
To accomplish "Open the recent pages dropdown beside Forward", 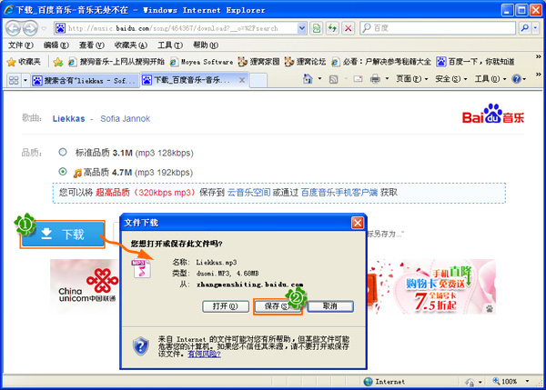I will click(44, 28).
